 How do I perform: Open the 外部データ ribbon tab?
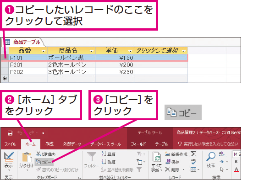pyautogui.click(x=72, y=144)
